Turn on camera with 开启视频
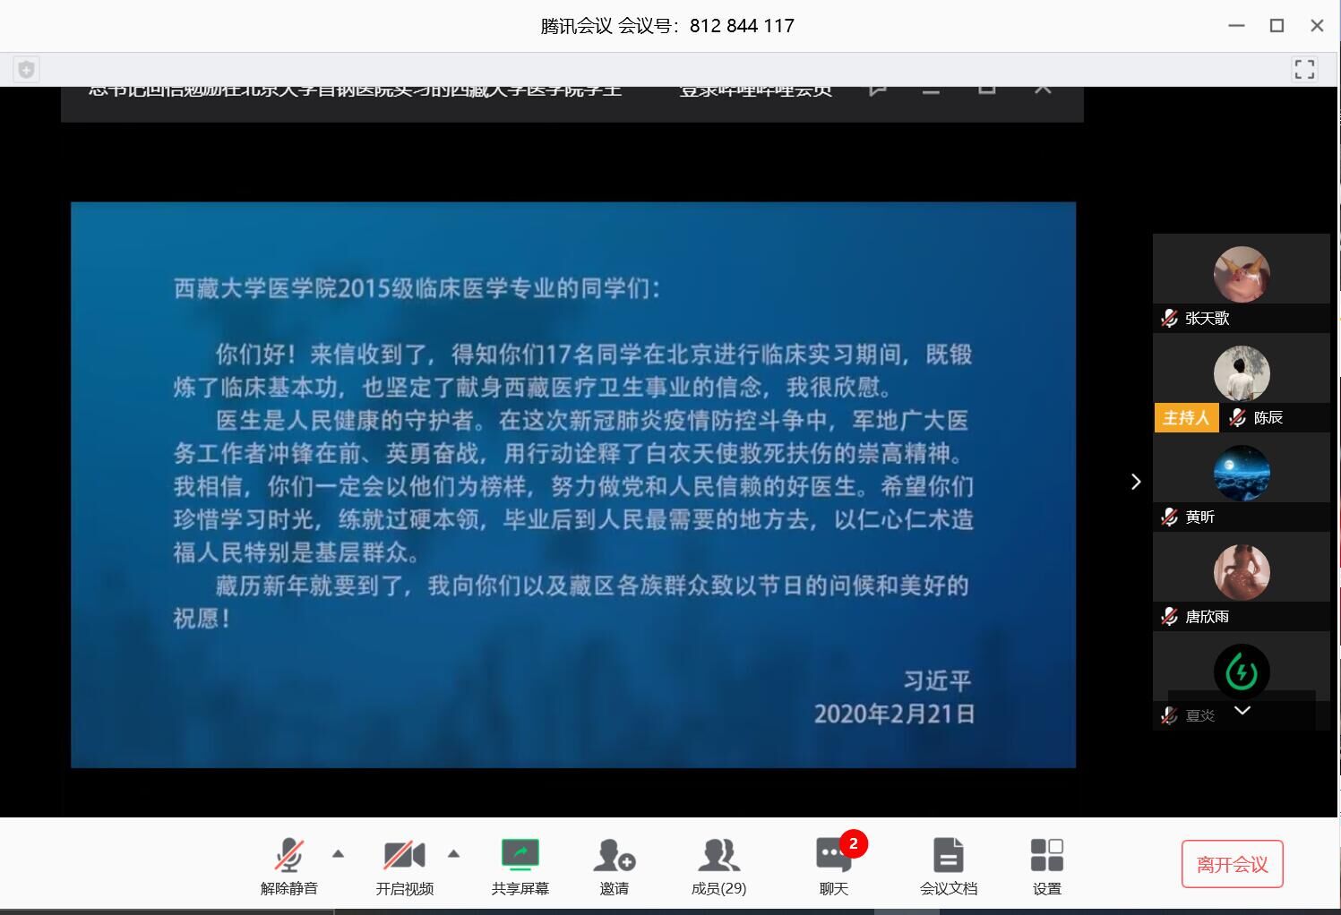Image resolution: width=1341 pixels, height=915 pixels. pos(404,865)
